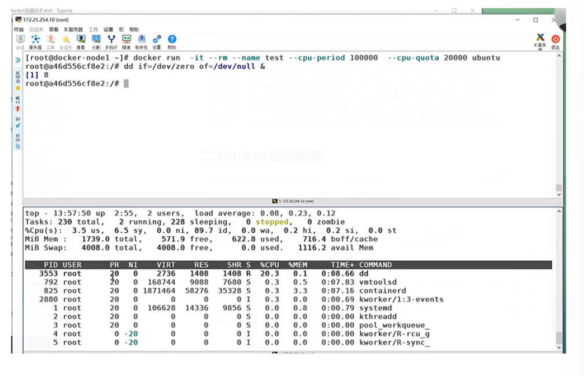Click the %CPU column header in top
584x376 pixels.
[269, 265]
